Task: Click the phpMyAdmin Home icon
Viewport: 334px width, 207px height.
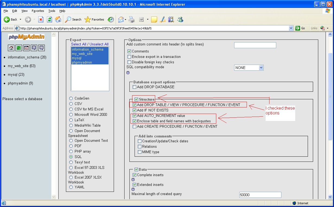Action: 11,48
